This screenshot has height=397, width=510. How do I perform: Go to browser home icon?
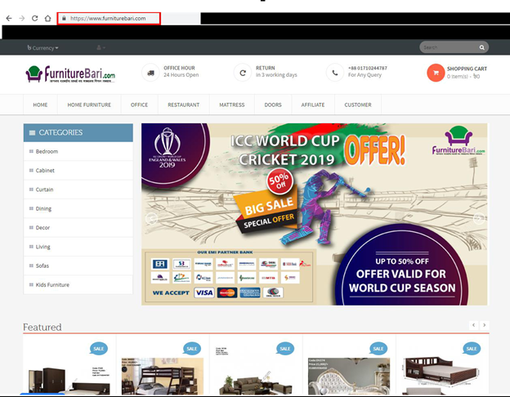[47, 18]
